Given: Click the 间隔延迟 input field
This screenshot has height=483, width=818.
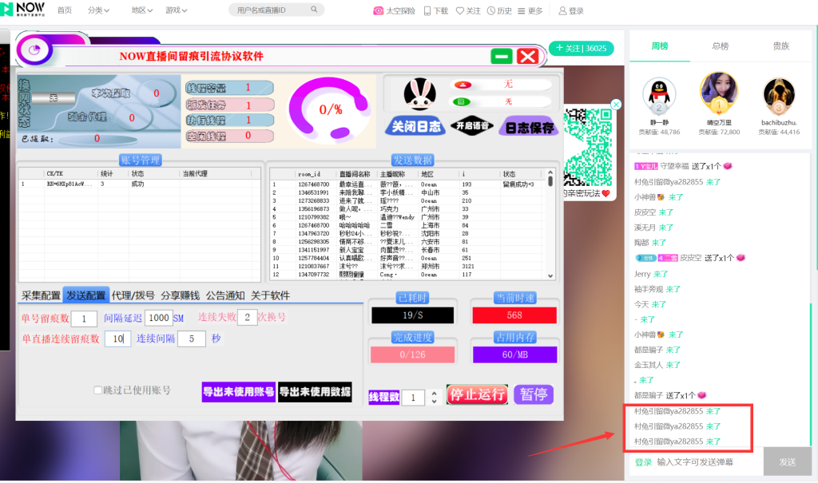Looking at the screenshot, I should tap(159, 318).
